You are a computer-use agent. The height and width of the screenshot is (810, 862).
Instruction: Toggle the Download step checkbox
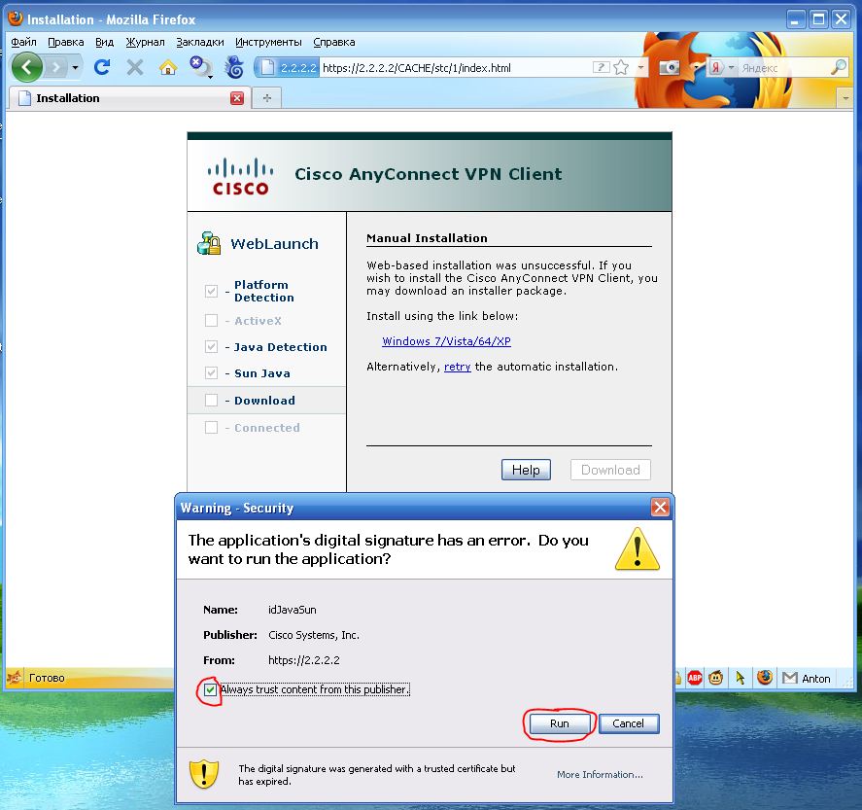tap(210, 400)
